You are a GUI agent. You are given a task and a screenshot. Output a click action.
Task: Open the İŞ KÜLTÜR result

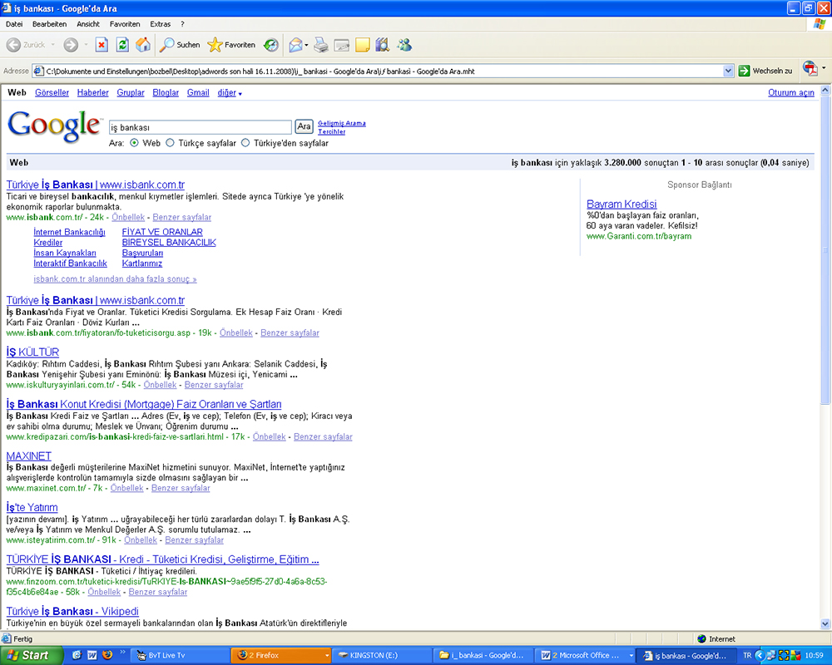(32, 352)
